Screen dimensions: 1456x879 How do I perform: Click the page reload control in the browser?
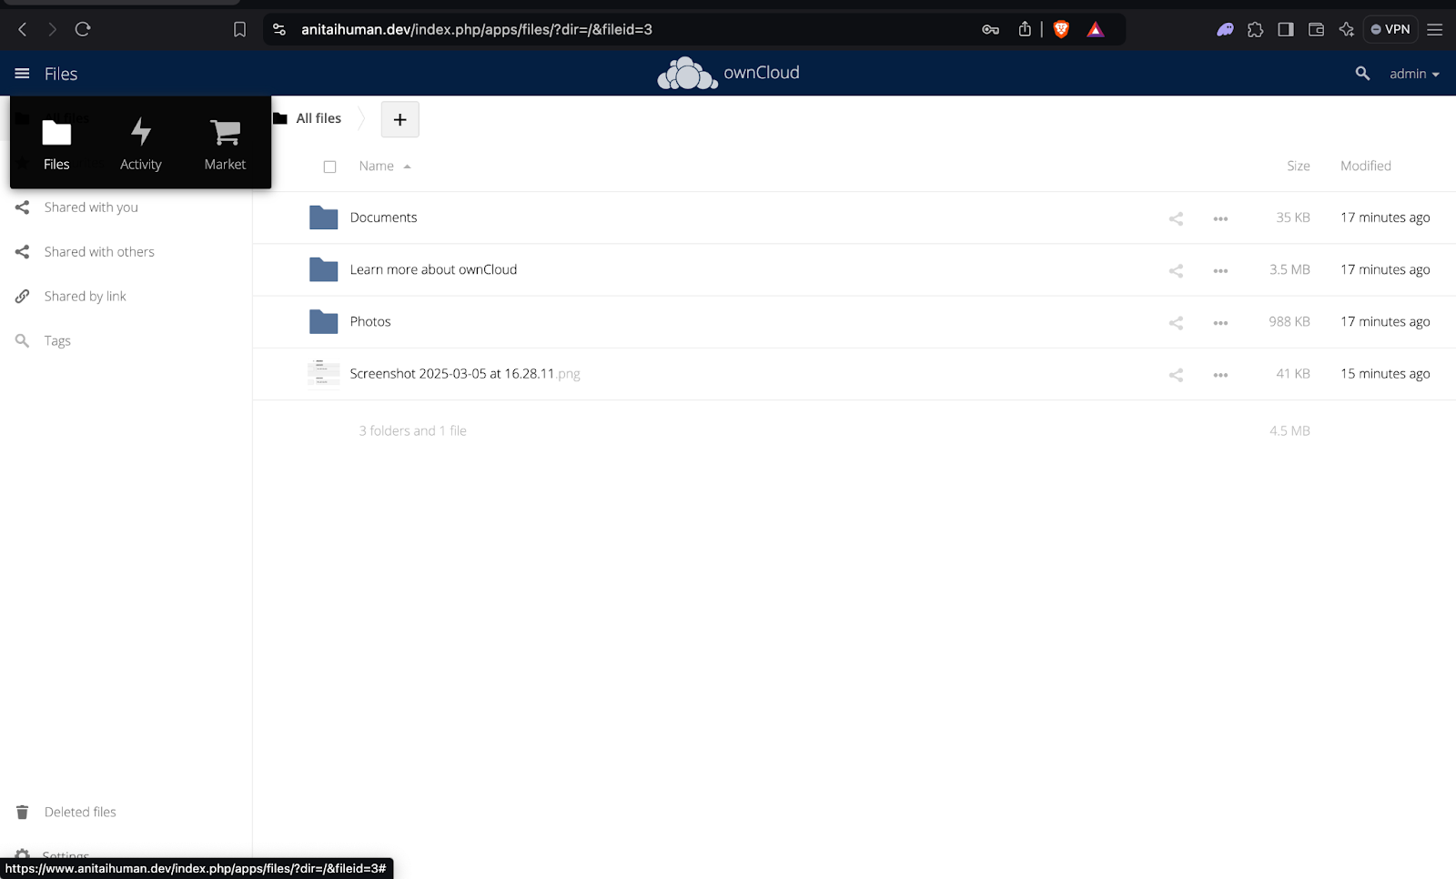pos(82,29)
